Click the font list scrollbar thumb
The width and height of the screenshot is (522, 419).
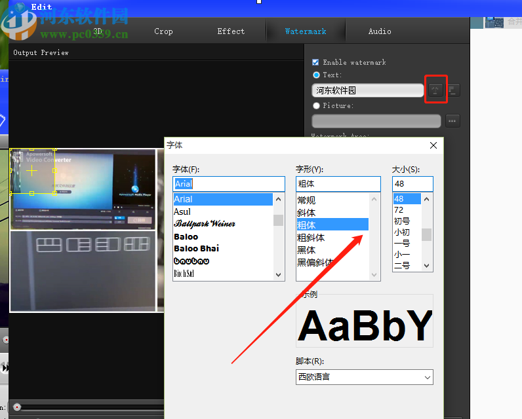coord(278,220)
